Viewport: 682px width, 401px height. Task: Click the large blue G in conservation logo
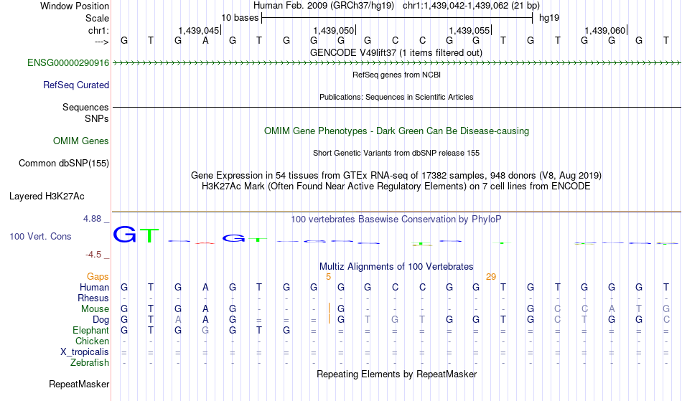click(124, 234)
